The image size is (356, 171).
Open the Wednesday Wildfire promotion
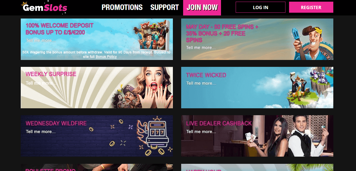point(56,123)
